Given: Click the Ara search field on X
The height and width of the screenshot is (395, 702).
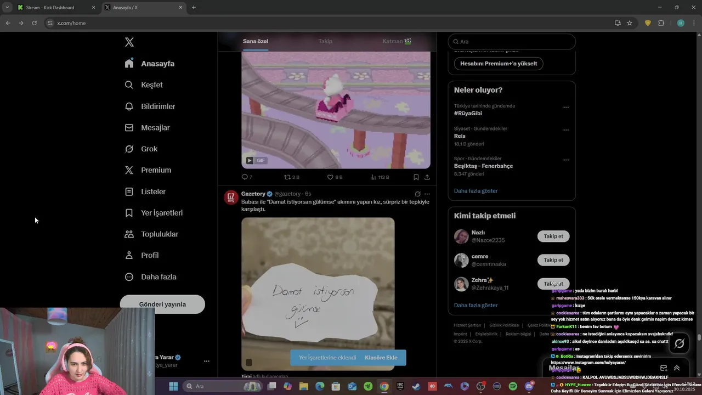Looking at the screenshot, I should click(512, 42).
